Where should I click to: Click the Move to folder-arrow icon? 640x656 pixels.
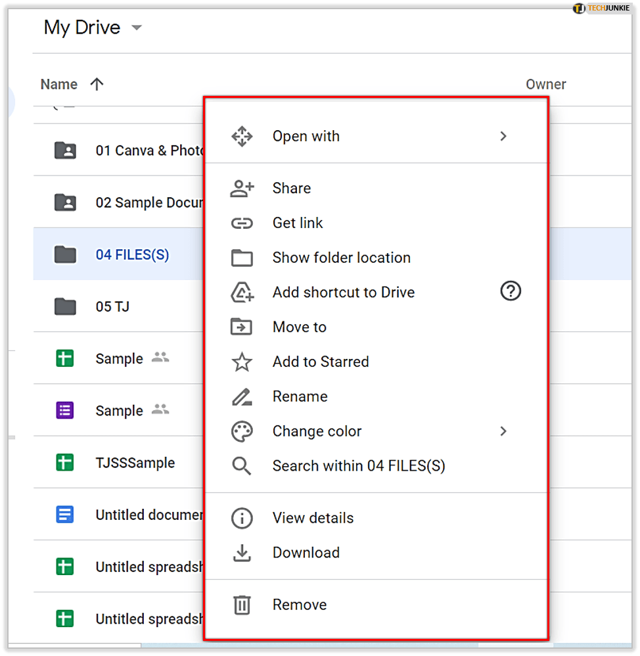(x=242, y=327)
